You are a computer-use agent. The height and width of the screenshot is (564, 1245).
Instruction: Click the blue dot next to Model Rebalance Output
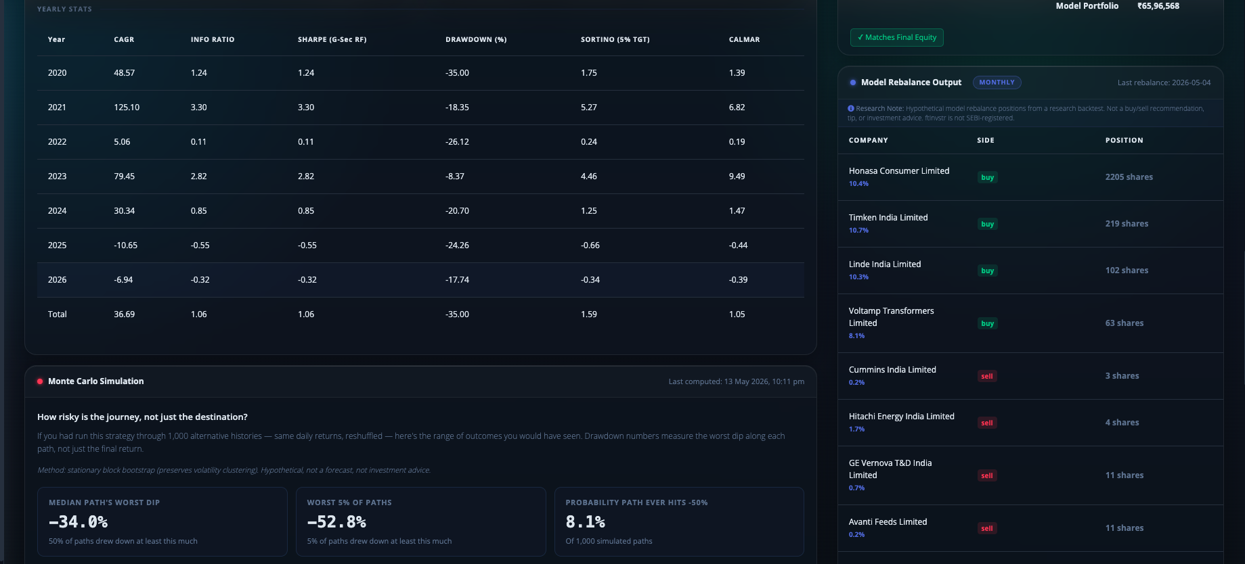pos(853,83)
